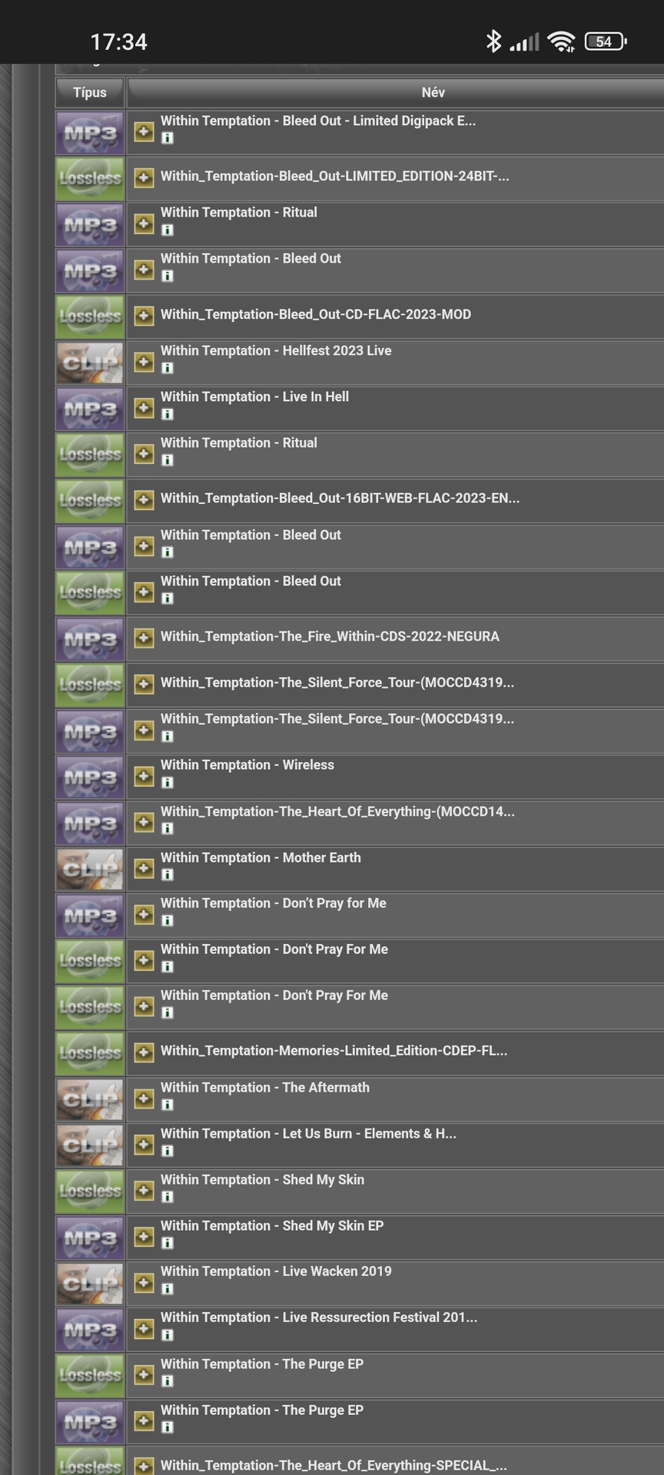Image resolution: width=664 pixels, height=1475 pixels.
Task: Click the Lossless icon beside The Purge EP
Action: tap(90, 1377)
